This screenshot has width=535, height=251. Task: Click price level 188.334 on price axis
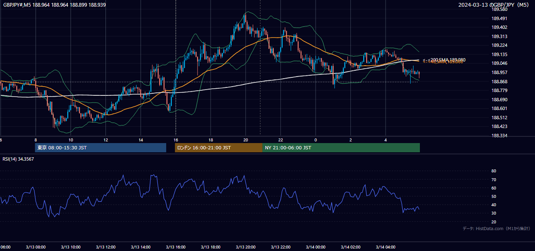(x=499, y=136)
